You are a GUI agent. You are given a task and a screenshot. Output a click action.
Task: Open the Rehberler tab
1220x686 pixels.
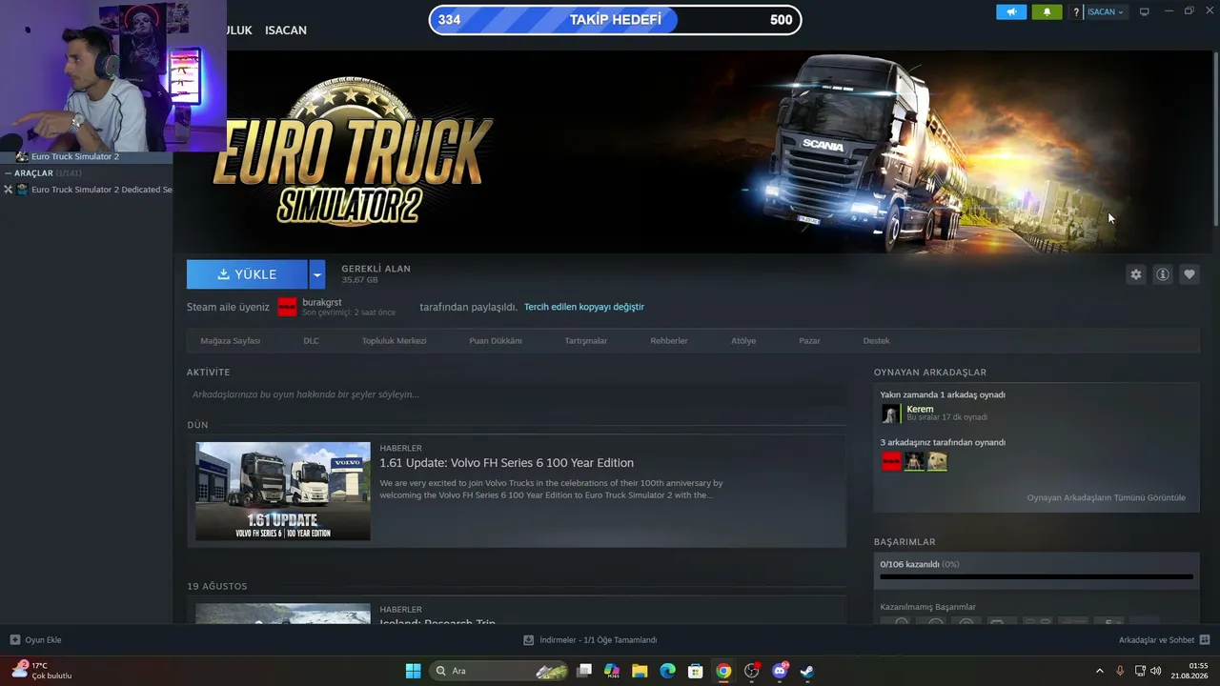click(669, 340)
